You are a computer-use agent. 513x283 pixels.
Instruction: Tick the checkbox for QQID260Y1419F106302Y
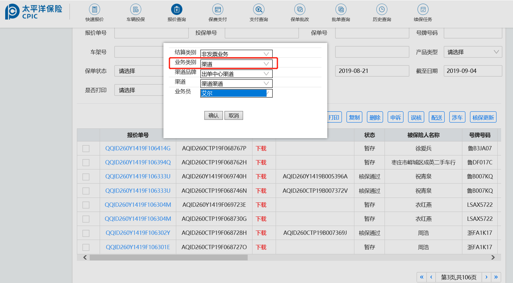click(86, 233)
